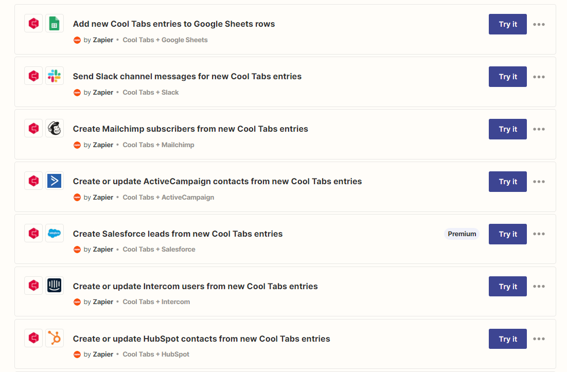Click the HubSpot sprocket icon
Screen dimensions: 567x372
(x=54, y=338)
